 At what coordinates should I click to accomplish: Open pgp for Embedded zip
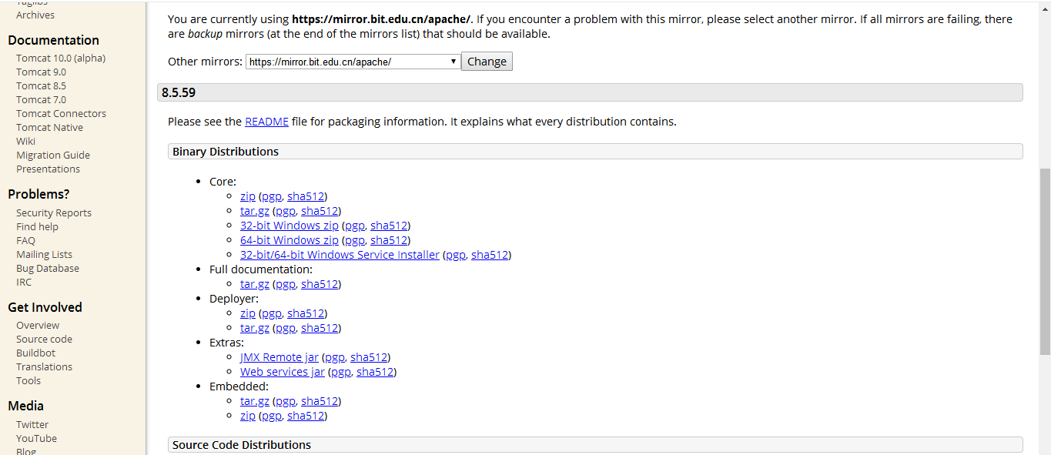(271, 416)
